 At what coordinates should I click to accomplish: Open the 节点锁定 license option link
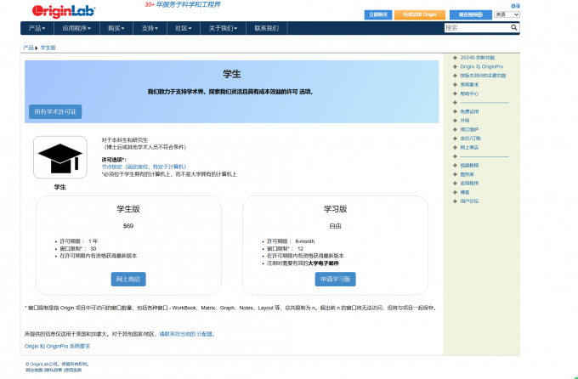click(144, 167)
